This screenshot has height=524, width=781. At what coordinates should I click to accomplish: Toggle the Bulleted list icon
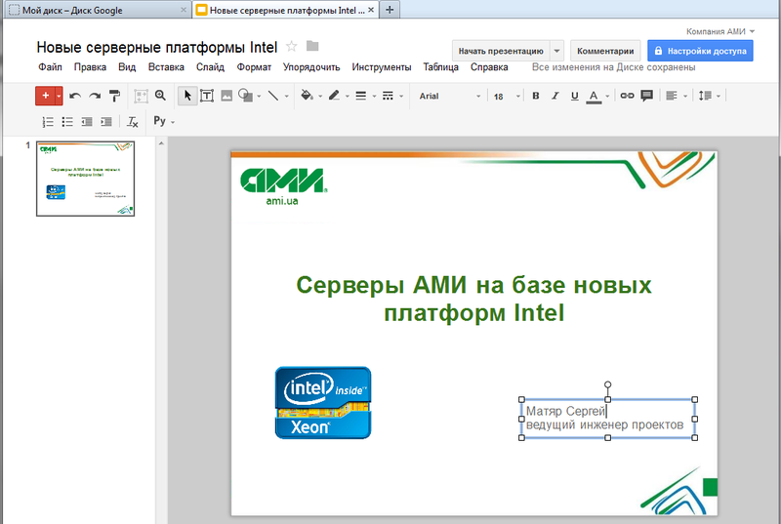67,122
